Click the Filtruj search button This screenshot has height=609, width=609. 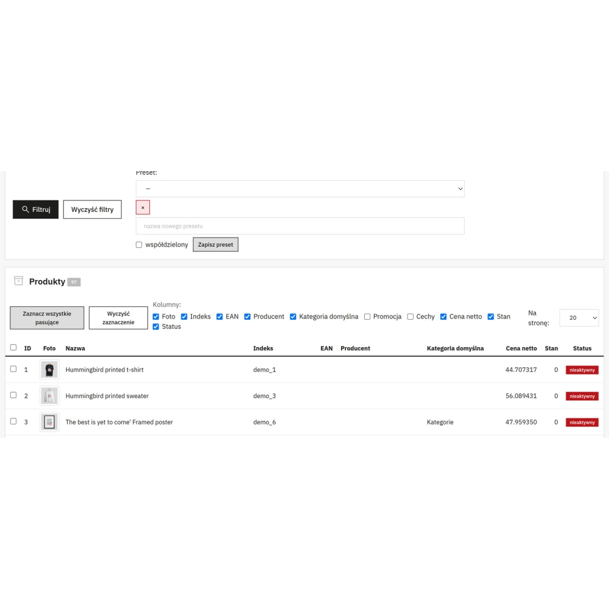coord(35,209)
